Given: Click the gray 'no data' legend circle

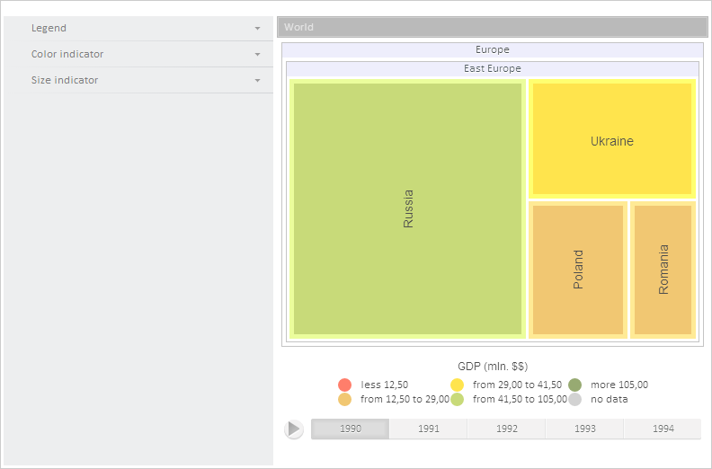Looking at the screenshot, I should pyautogui.click(x=575, y=399).
